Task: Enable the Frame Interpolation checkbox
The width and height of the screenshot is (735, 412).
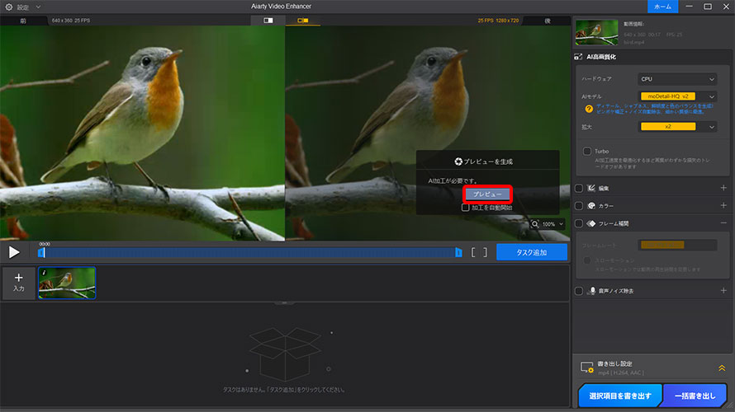Action: click(x=579, y=223)
